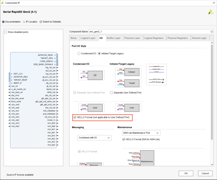Expand the INITIATOR_RESP port
The image size is (217, 180).
click(55, 55)
